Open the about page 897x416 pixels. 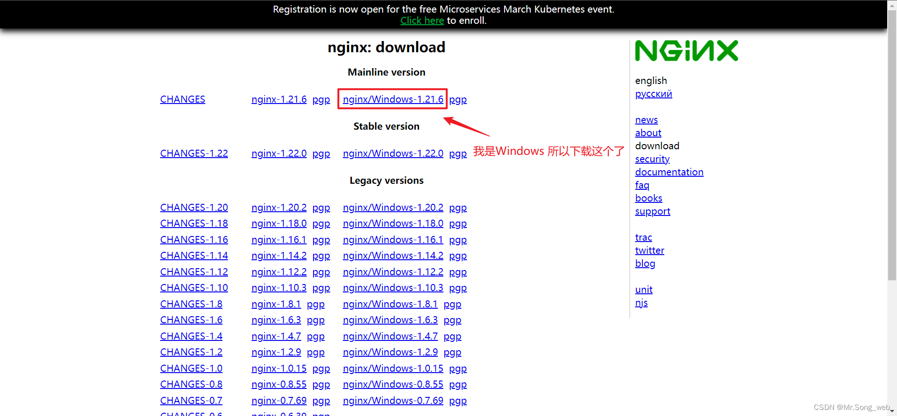[648, 133]
